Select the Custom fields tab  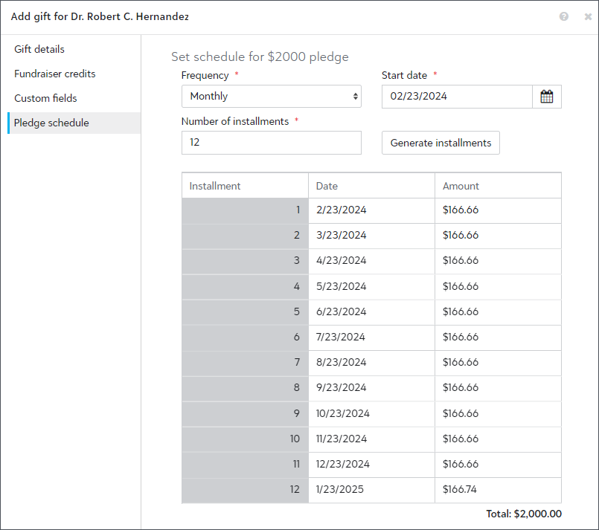(45, 99)
